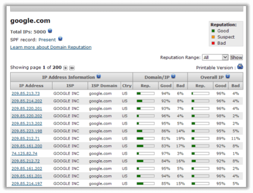Click GOOGLE INC in the 209.85.213.73 row

(x=66, y=94)
